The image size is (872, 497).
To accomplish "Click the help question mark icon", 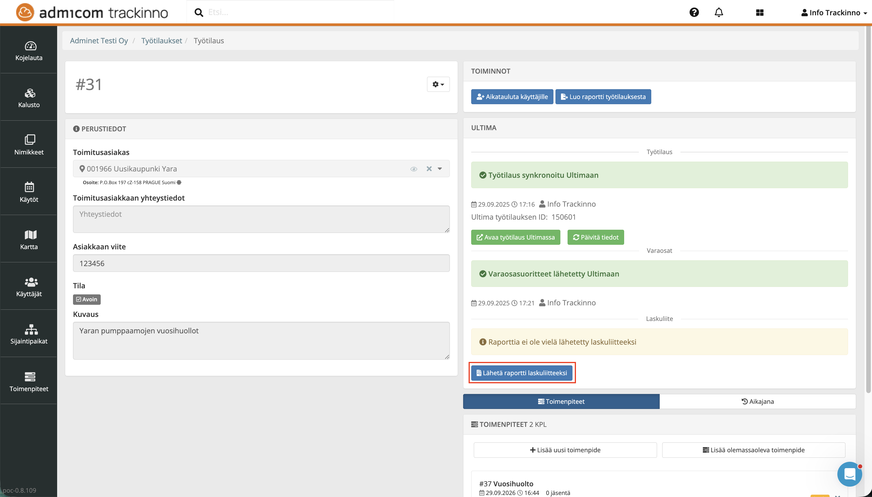I will pyautogui.click(x=694, y=12).
